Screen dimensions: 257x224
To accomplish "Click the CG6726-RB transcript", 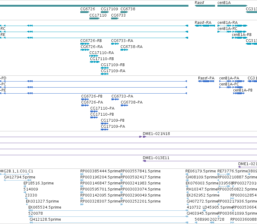I will point(85,44).
